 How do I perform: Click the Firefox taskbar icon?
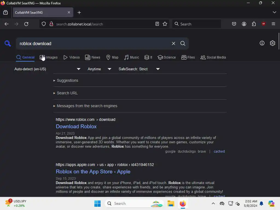[183, 203]
